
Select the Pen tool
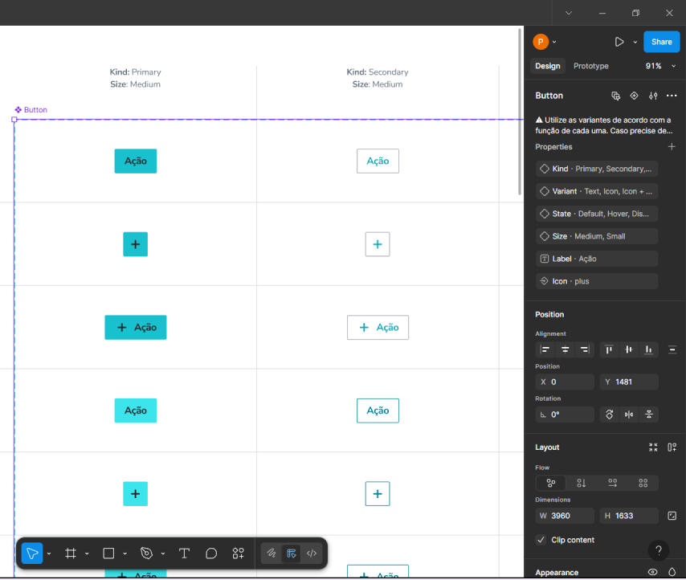146,553
